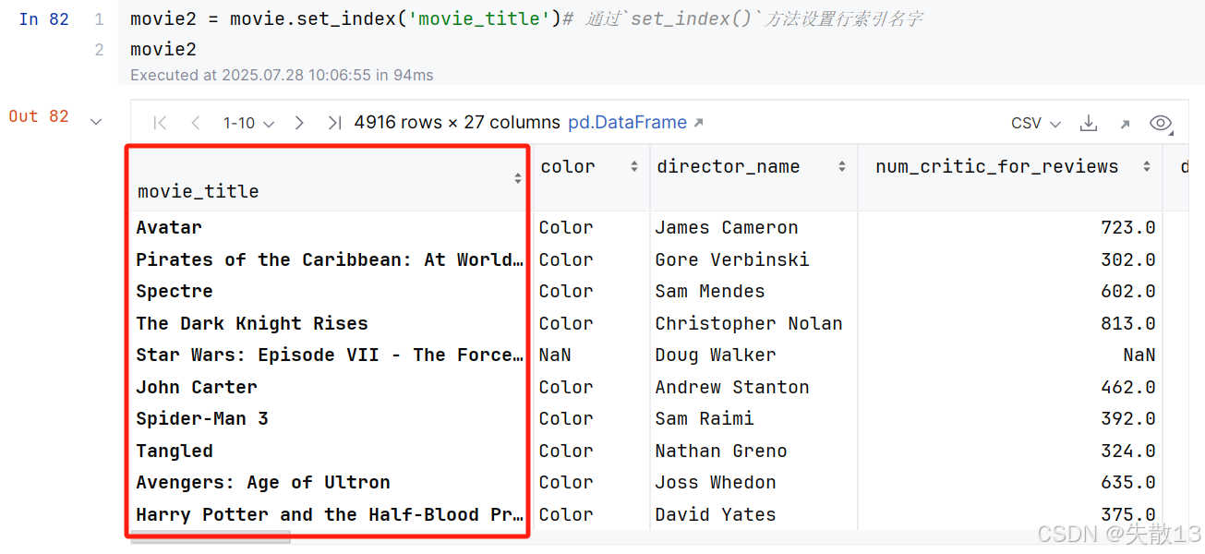Viewport: 1205px width, 554px height.
Task: Sort the director_name column
Action: (842, 166)
